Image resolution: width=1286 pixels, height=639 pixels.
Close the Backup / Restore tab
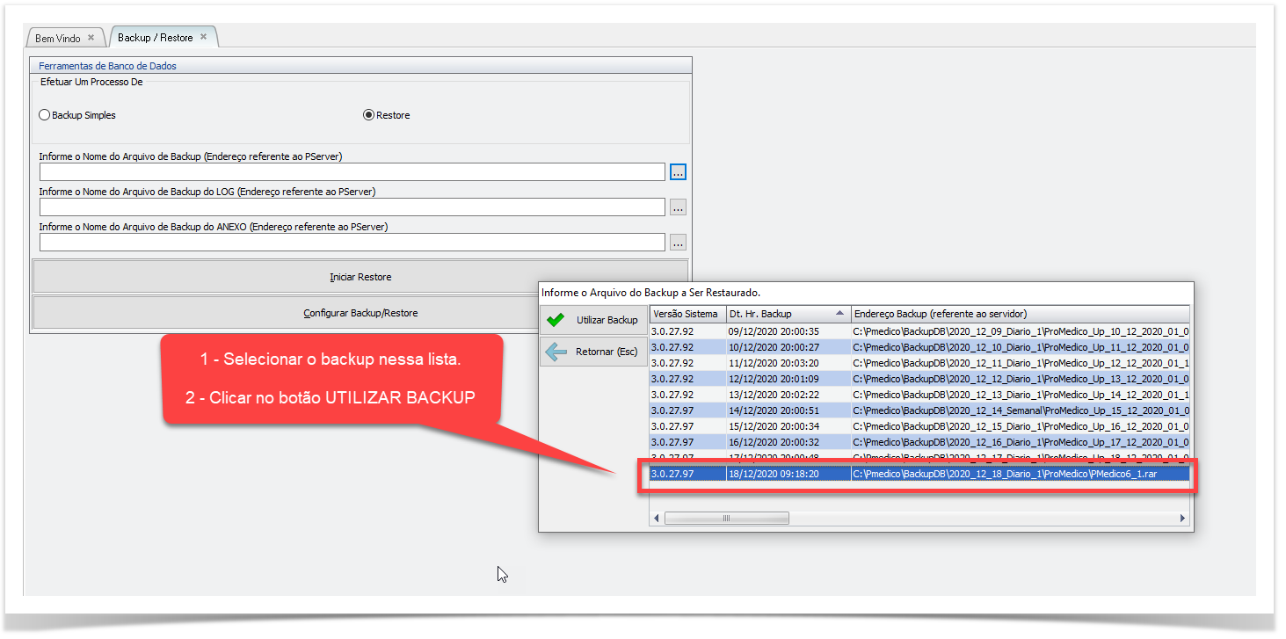[x=204, y=37]
